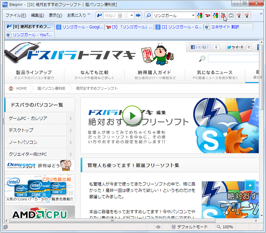Image resolution: width=266 pixels, height=233 pixels.
Task: Click the ドスパラ 評判はどう? banner
Action: [39, 165]
